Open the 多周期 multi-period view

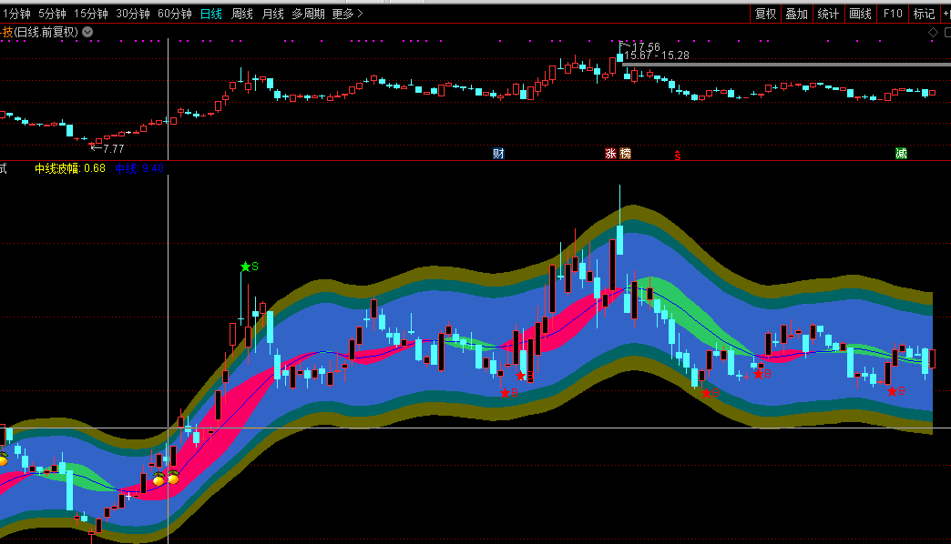308,14
